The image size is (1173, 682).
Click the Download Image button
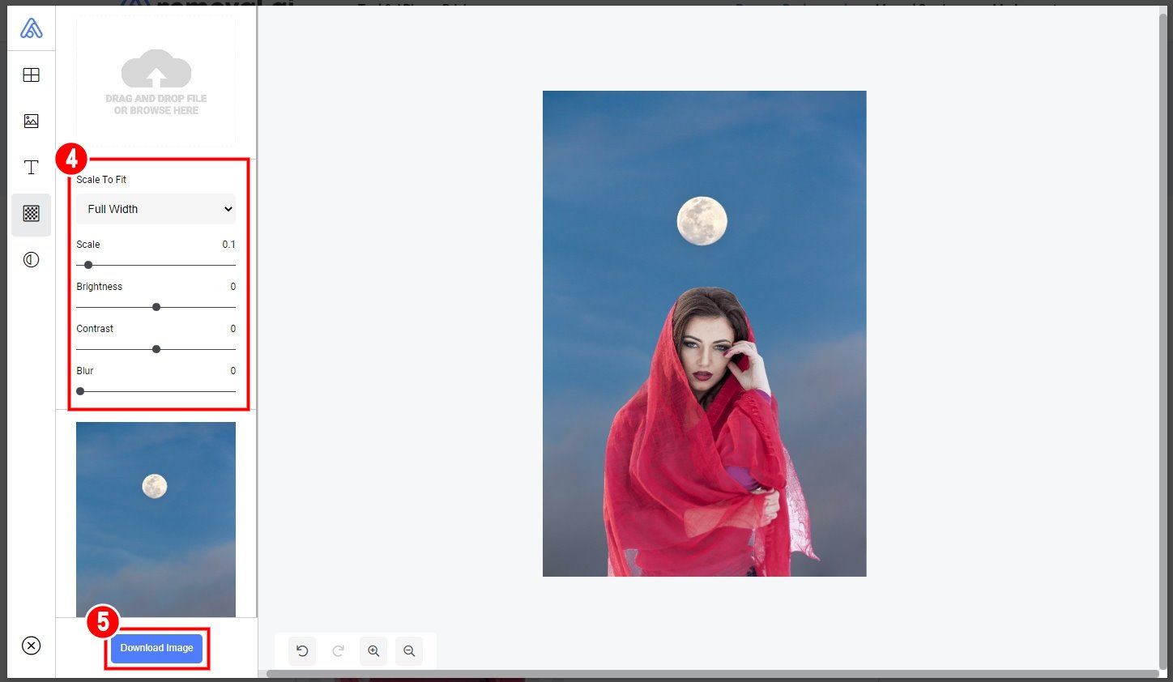pyautogui.click(x=156, y=648)
